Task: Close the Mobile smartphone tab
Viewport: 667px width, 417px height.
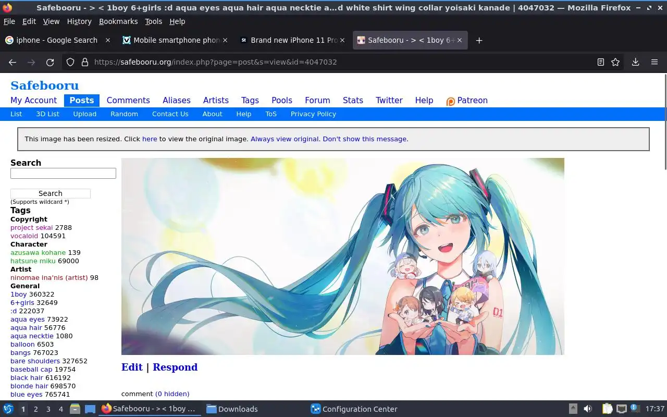Action: tap(225, 40)
